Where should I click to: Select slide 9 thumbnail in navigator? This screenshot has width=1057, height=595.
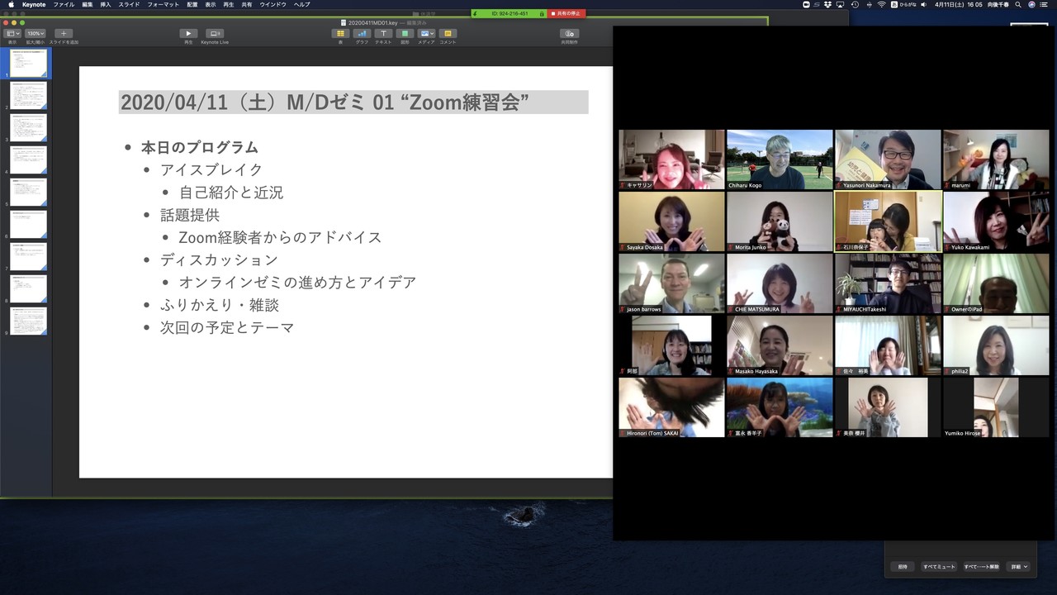28,321
